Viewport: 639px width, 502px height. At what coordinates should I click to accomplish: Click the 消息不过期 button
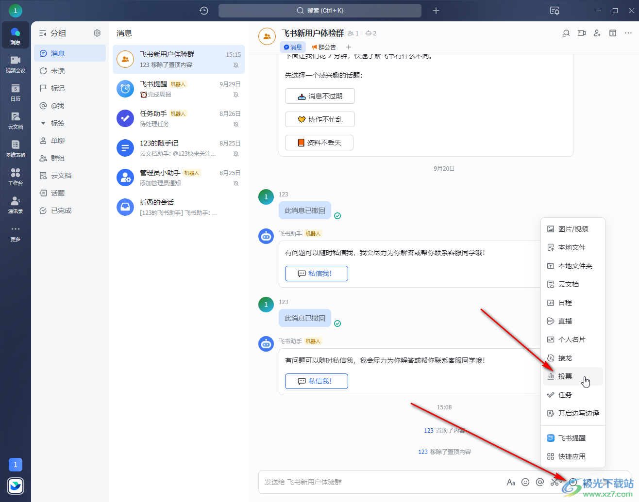[x=320, y=96]
